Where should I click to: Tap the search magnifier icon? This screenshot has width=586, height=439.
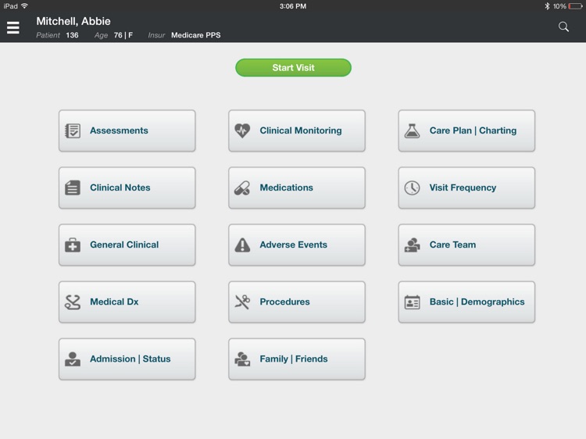pos(563,27)
